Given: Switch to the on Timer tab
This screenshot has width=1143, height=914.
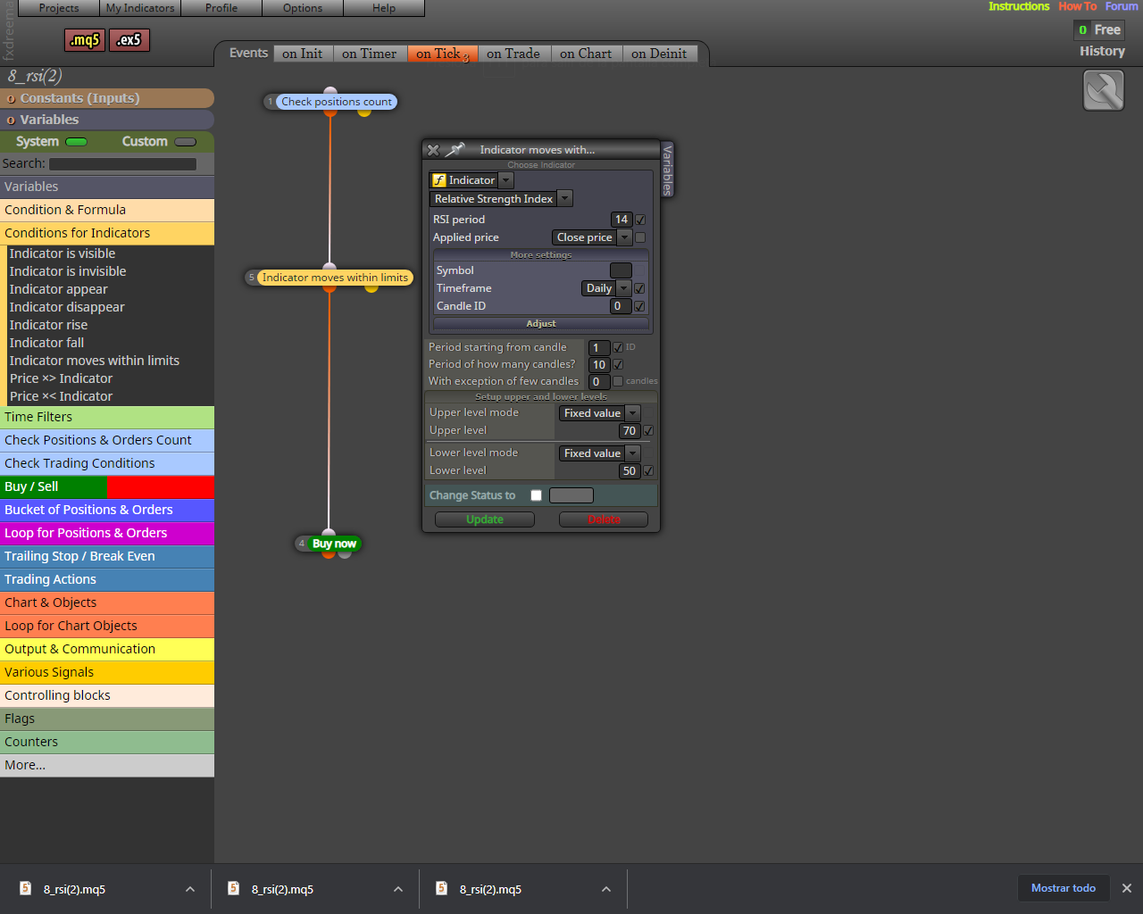Looking at the screenshot, I should pos(370,54).
